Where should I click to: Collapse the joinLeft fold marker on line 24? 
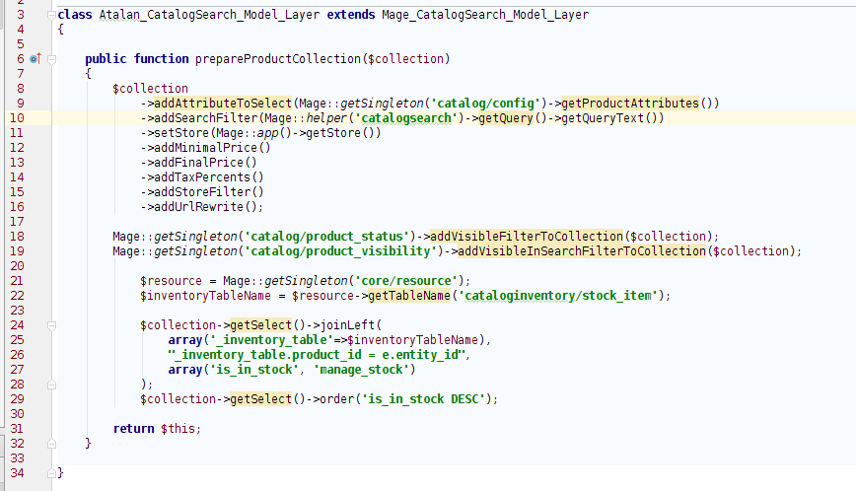(x=51, y=325)
